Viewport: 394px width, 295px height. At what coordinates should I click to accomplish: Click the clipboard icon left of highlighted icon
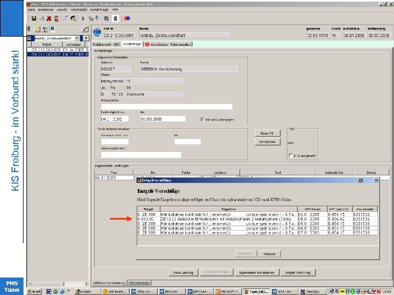(x=106, y=19)
